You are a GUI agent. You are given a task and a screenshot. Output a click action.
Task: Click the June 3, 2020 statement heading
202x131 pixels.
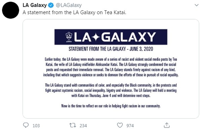coord(111,49)
